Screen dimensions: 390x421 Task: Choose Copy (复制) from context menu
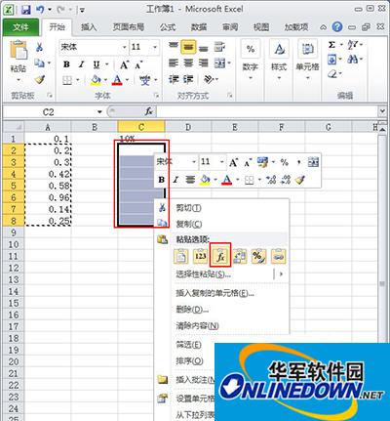221,224
